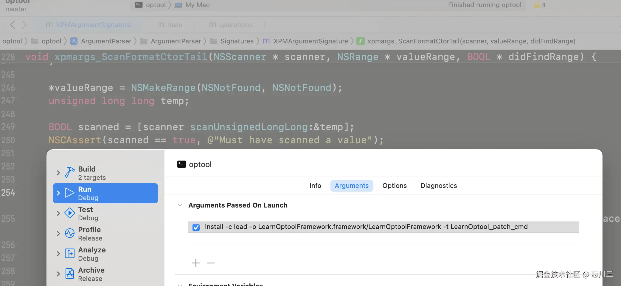Click the Build hammer icon
Viewport: 621px width, 286px height.
(70, 172)
